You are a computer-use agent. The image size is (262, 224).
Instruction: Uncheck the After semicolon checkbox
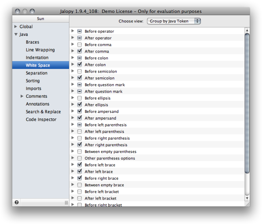tap(80, 78)
